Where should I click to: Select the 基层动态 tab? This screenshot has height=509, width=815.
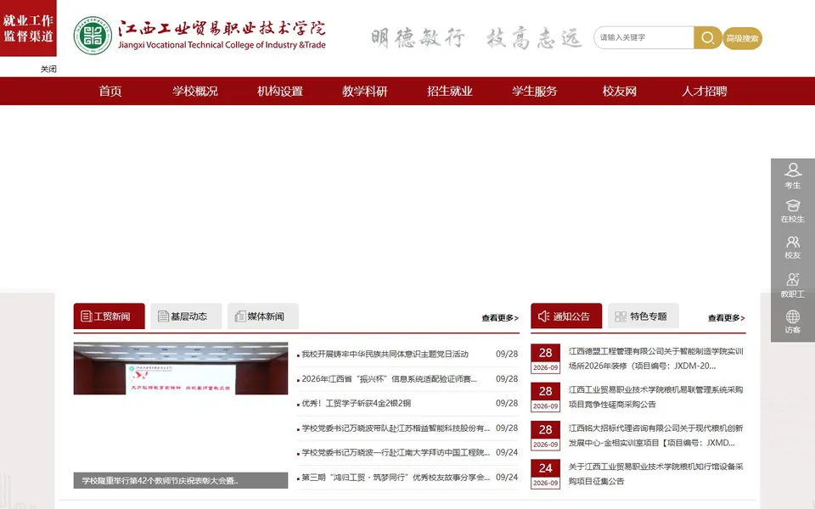(186, 316)
